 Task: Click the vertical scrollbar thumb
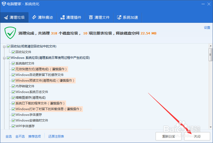pos(211,55)
